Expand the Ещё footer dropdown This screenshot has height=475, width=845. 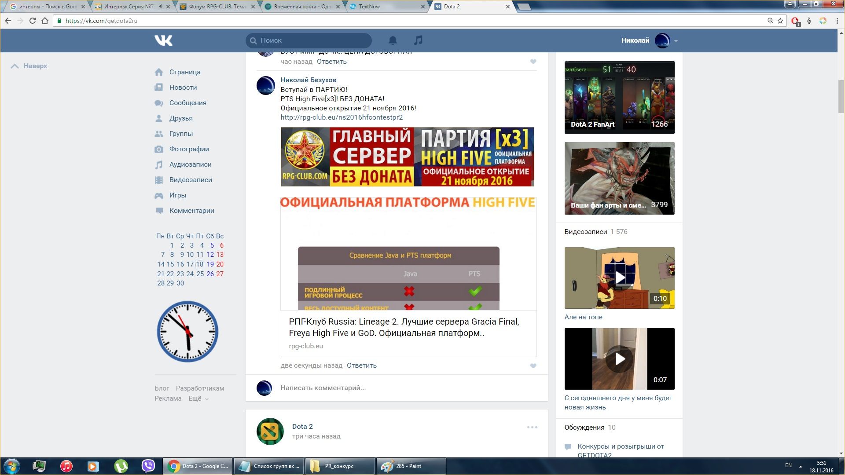(198, 398)
